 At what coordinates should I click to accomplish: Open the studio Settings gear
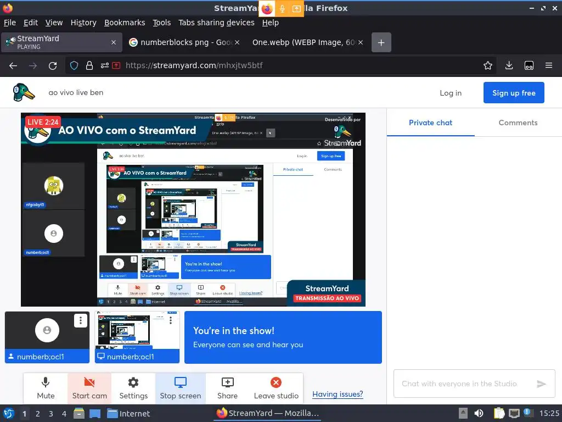pos(133,388)
